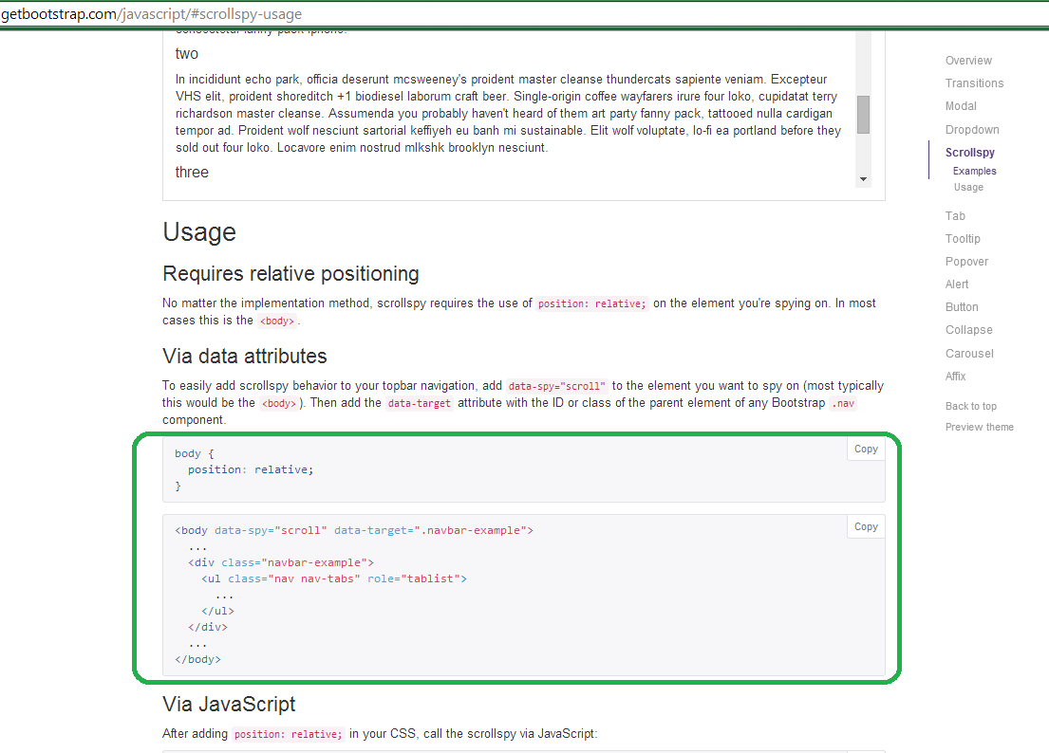Navigate to the Affix section

click(x=955, y=376)
